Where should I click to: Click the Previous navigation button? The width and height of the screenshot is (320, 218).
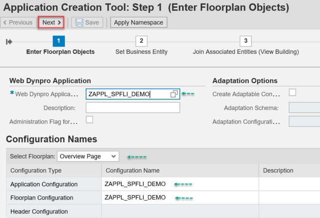pyautogui.click(x=18, y=23)
